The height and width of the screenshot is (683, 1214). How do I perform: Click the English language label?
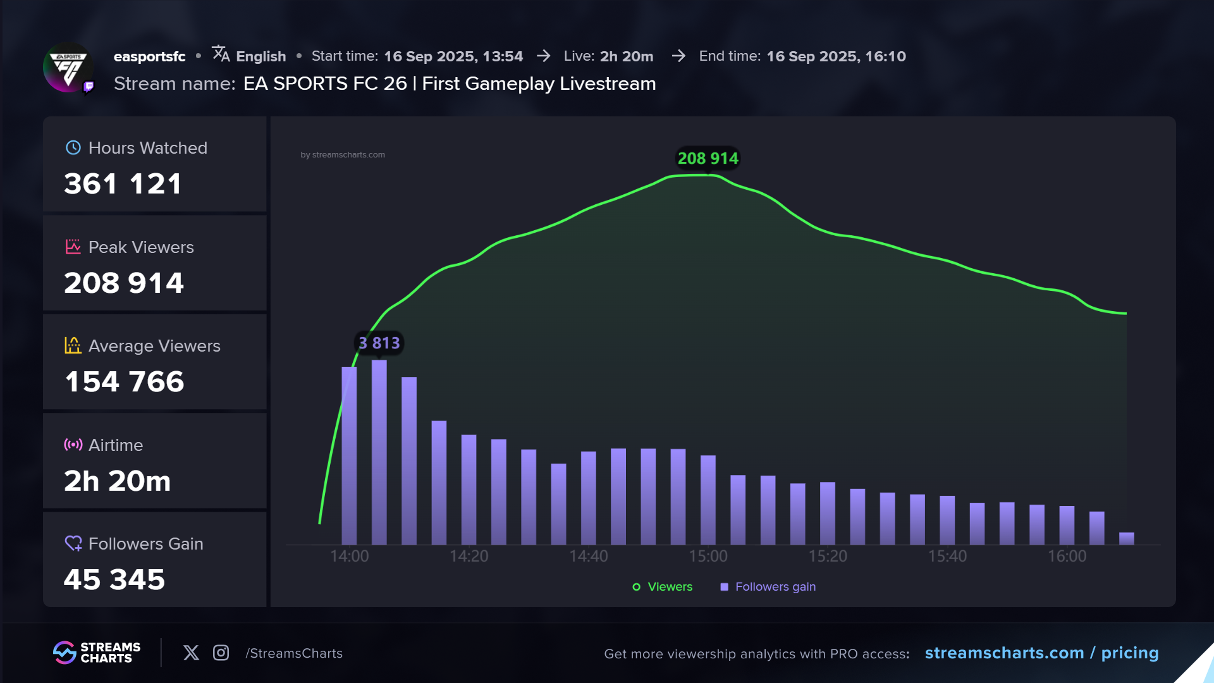pyautogui.click(x=261, y=56)
